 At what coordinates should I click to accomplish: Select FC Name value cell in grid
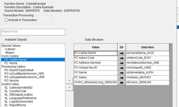[x=96, y=73]
